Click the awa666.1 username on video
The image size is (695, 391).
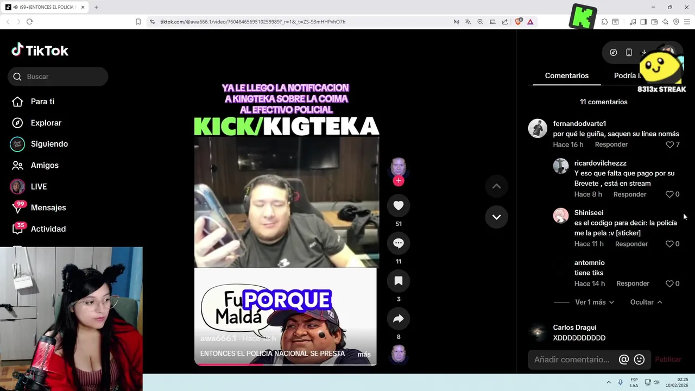(x=218, y=338)
